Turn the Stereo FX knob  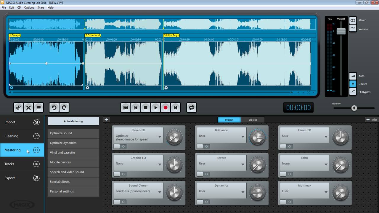[174, 138]
